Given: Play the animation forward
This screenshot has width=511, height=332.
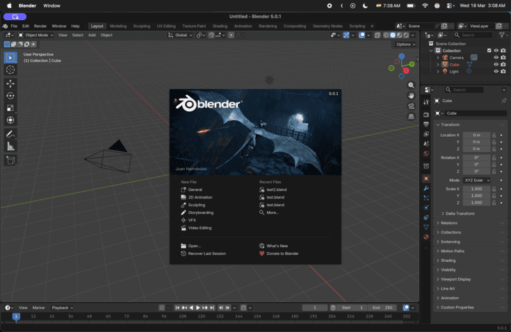Looking at the screenshot, I should [x=198, y=308].
